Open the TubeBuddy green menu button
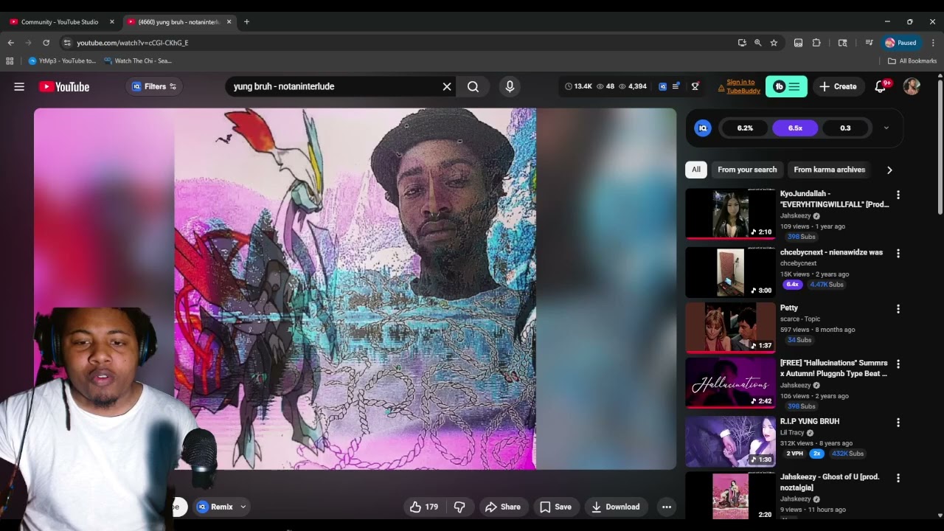The width and height of the screenshot is (944, 531). click(786, 86)
